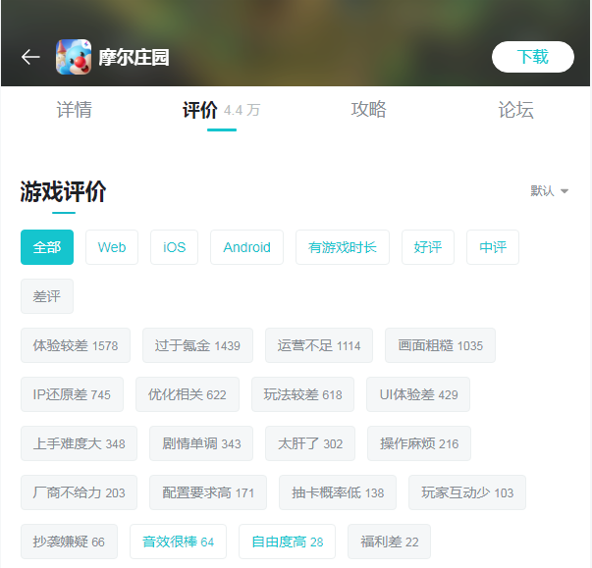Open the 摩尔庄园 game icon
This screenshot has height=568, width=592.
(x=74, y=57)
